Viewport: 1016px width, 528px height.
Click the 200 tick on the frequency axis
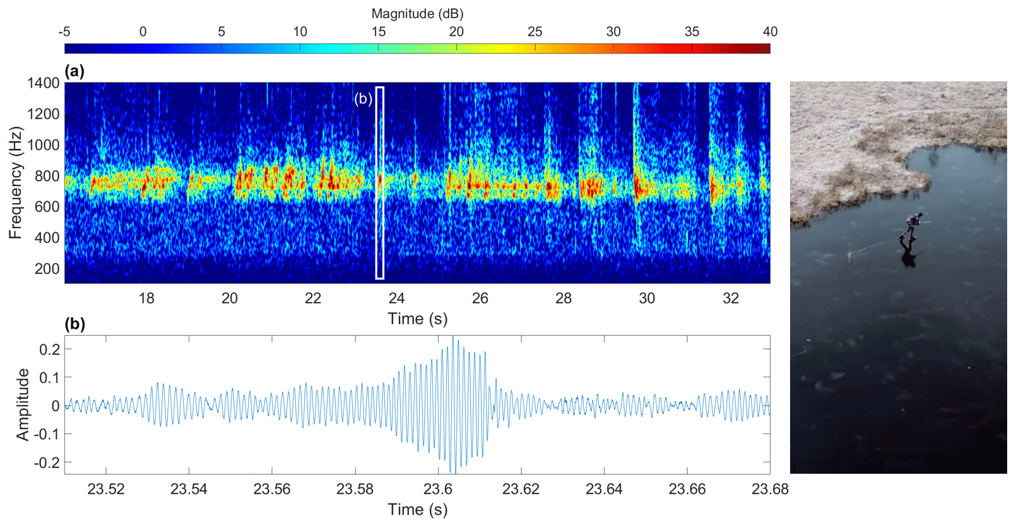click(47, 269)
